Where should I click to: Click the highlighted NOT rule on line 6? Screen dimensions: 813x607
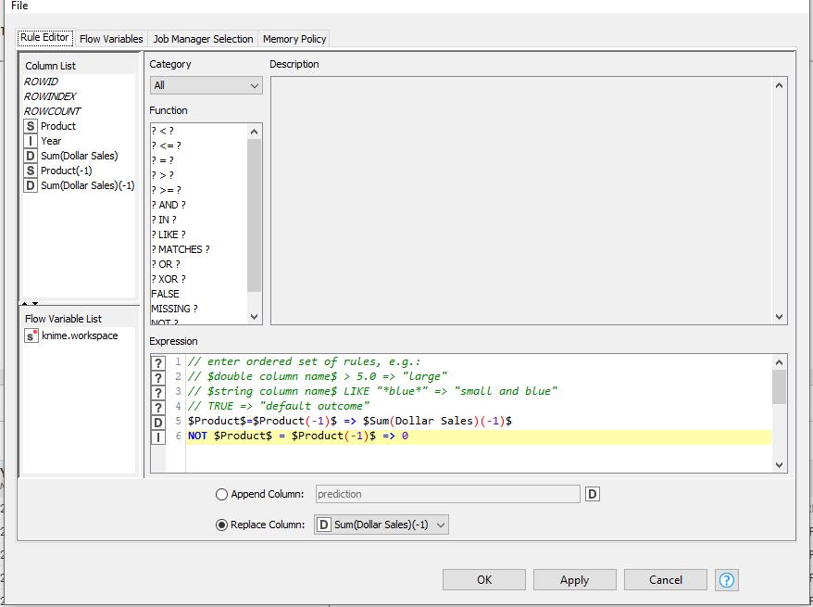coord(298,436)
